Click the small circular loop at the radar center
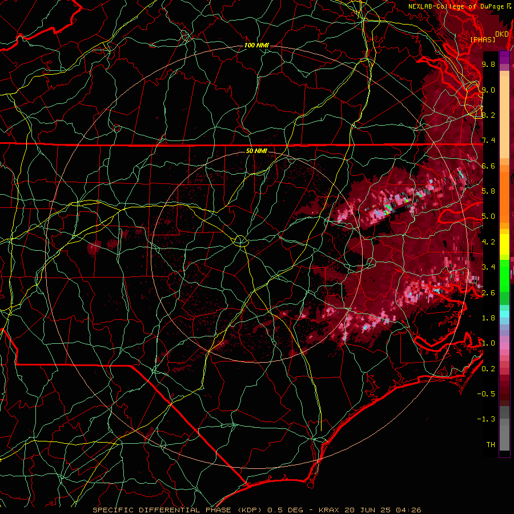Screen dimensions: 514x514 coord(240,241)
